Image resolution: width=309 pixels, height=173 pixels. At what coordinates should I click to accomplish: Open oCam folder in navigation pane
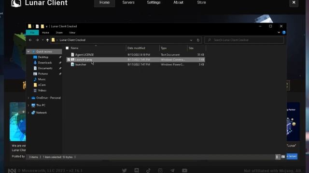(42, 85)
